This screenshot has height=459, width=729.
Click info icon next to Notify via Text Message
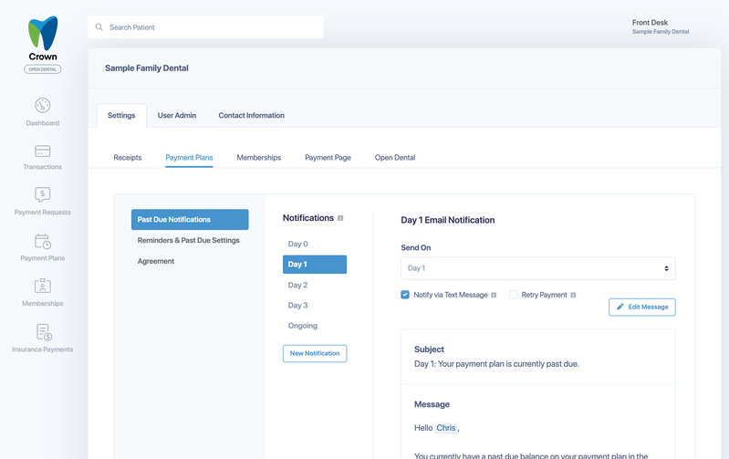(494, 295)
